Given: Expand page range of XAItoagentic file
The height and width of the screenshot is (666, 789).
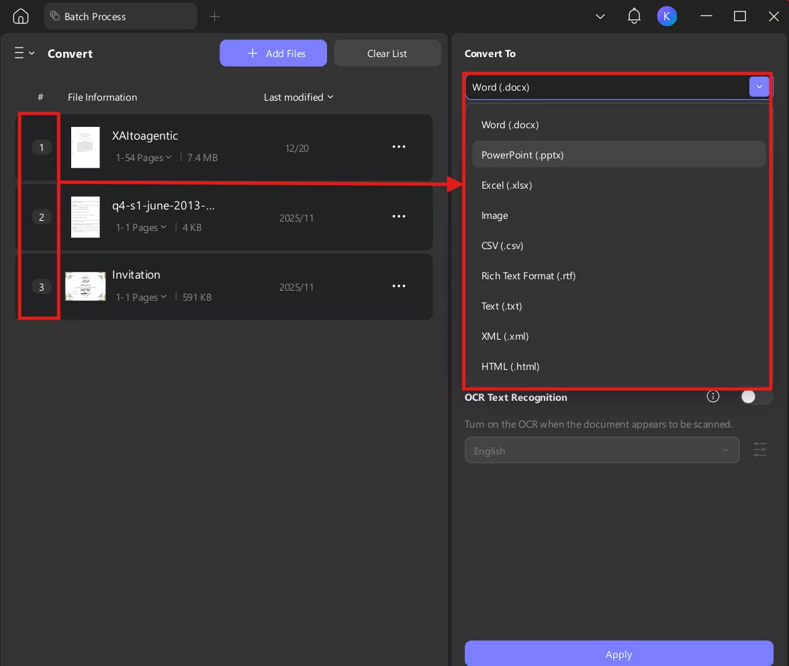Looking at the screenshot, I should [144, 158].
